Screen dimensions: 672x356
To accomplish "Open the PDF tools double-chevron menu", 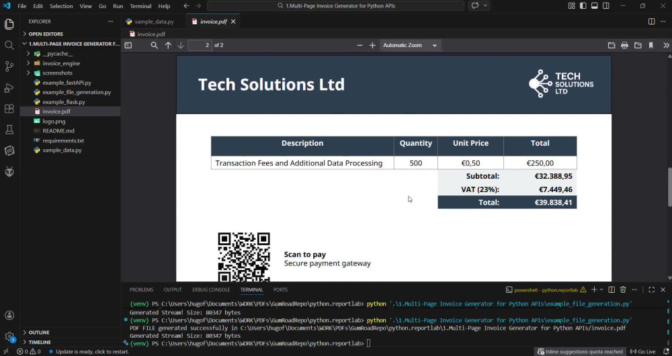I will click(x=666, y=45).
